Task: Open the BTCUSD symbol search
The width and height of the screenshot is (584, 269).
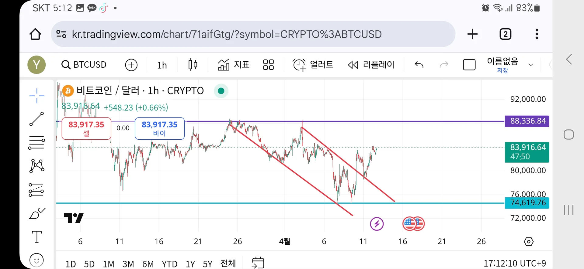Action: (x=84, y=65)
